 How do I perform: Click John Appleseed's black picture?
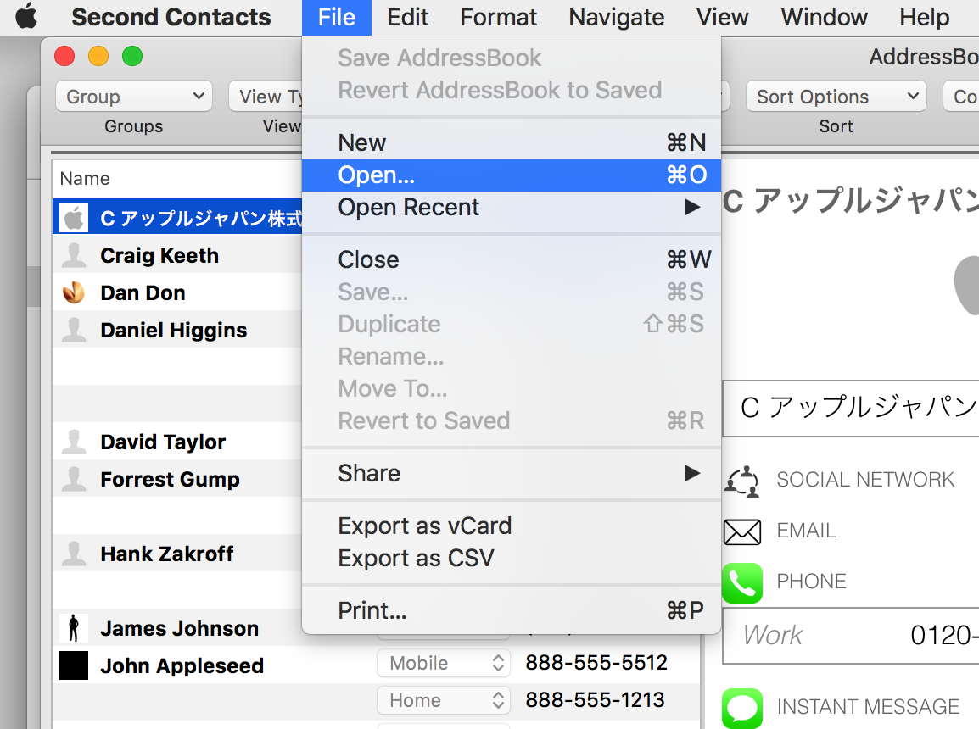[74, 665]
